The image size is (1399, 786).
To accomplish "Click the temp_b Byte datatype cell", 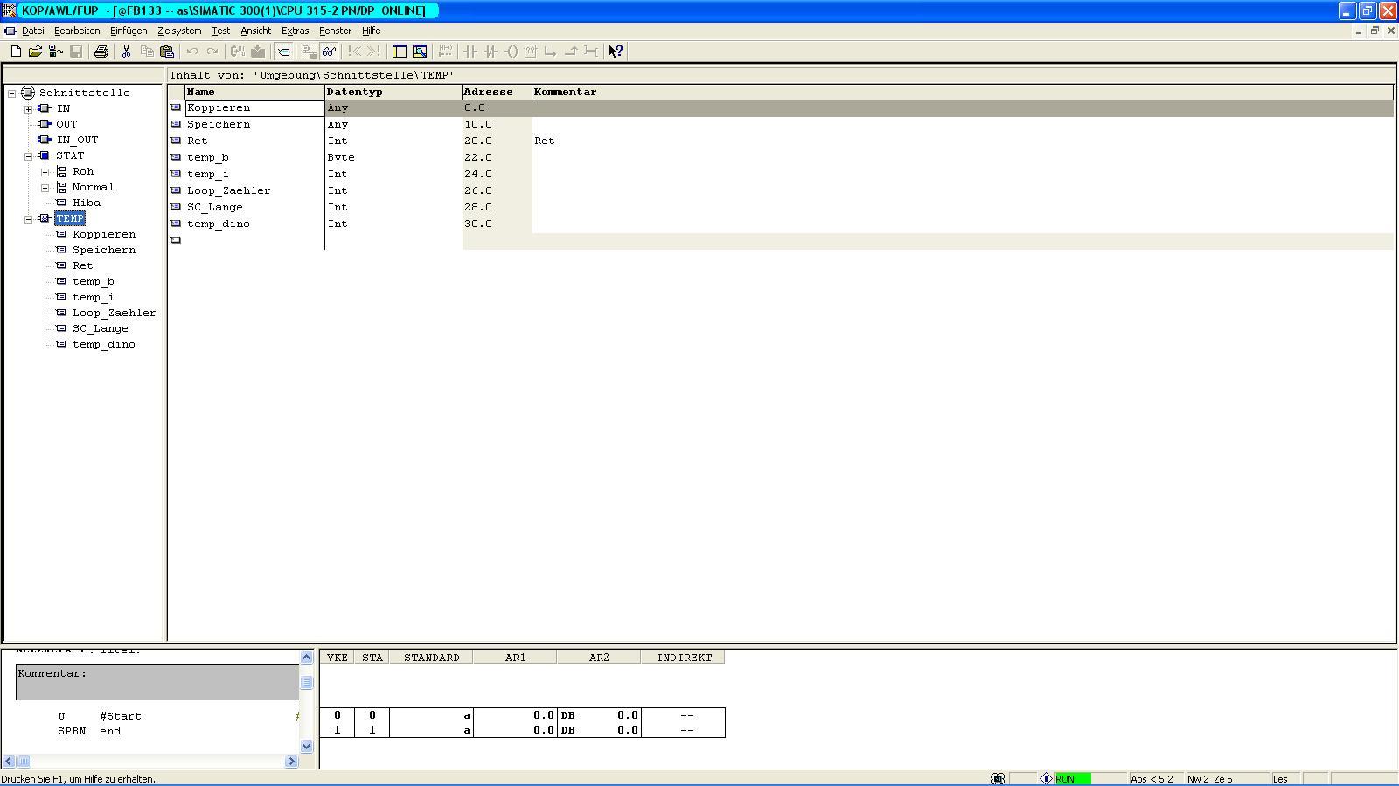I will [x=393, y=157].
